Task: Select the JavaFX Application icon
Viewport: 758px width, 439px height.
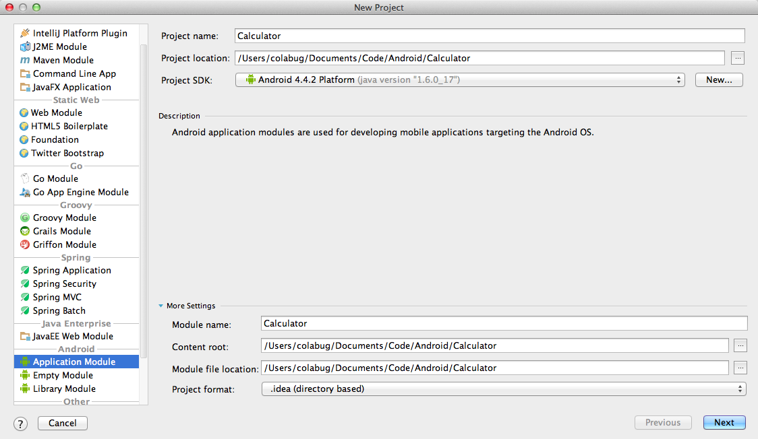Action: 25,87
